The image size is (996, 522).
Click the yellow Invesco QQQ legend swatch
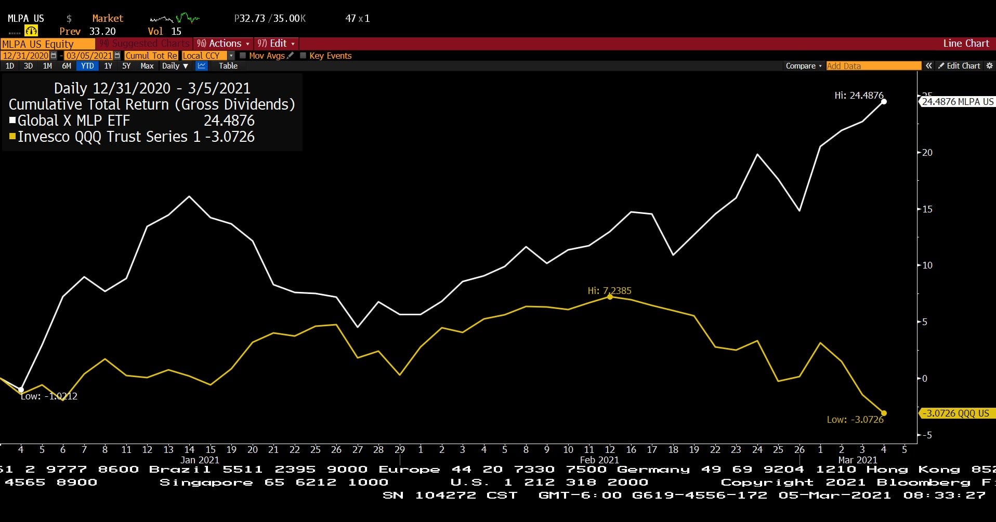(12, 137)
